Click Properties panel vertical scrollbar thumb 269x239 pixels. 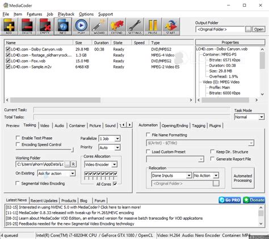[x=262, y=61]
